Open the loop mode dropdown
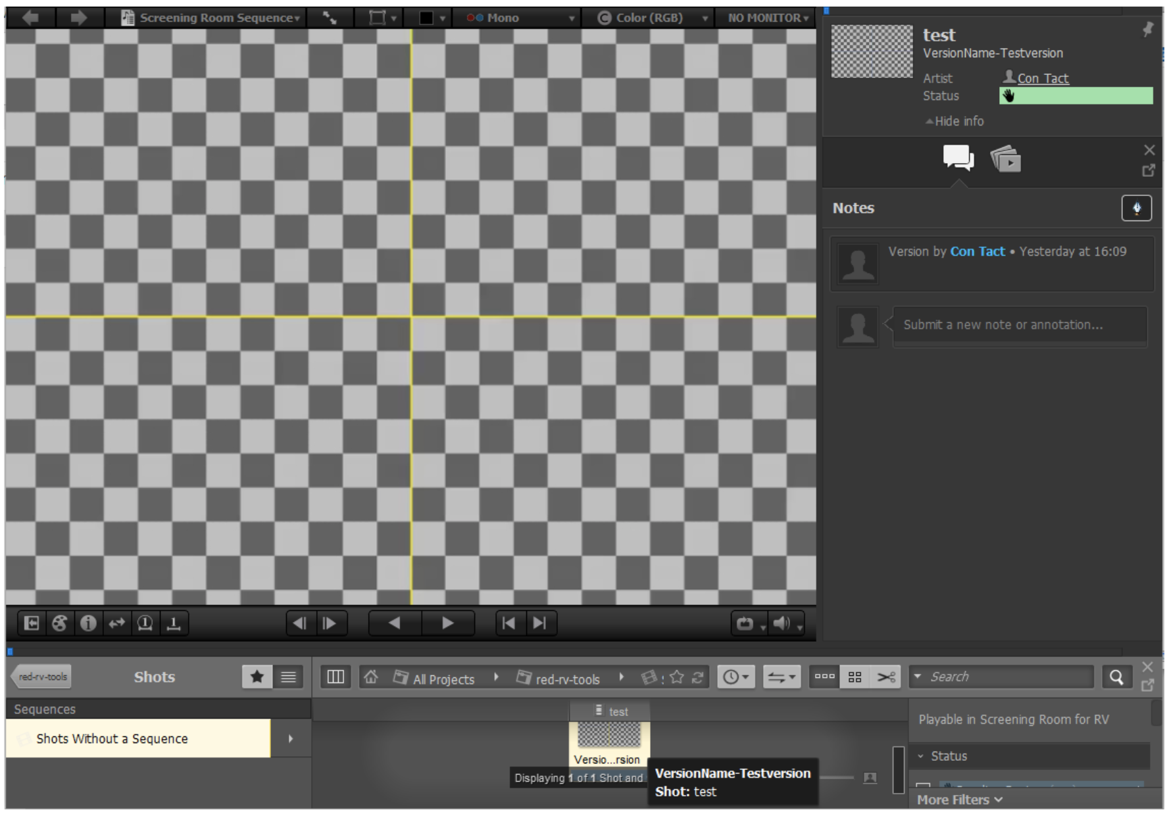Image resolution: width=1167 pixels, height=814 pixels. [x=750, y=623]
